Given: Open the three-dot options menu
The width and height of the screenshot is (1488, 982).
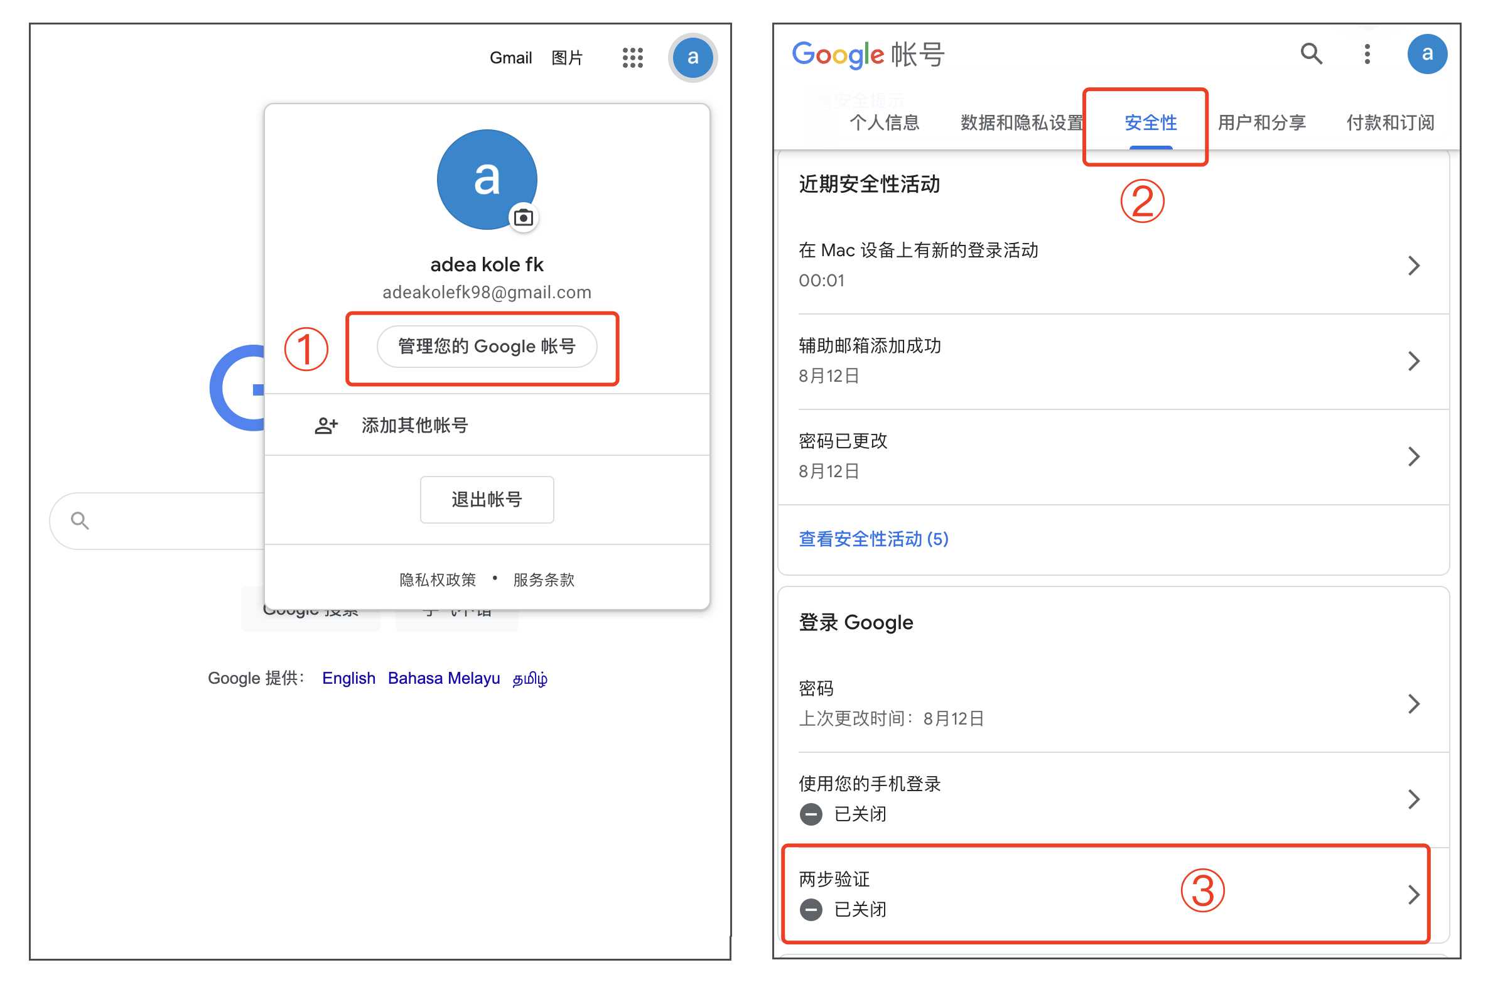Looking at the screenshot, I should [1367, 55].
